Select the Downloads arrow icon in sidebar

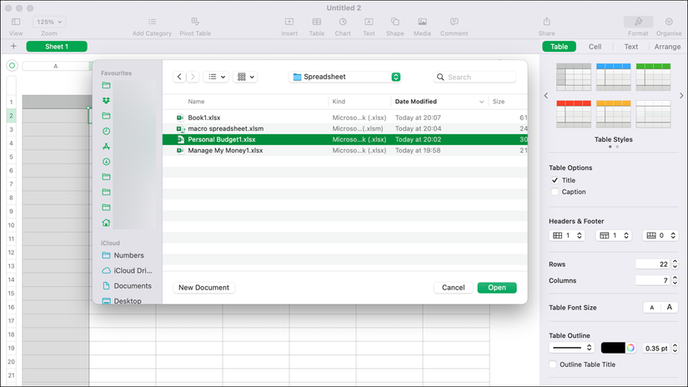coord(106,162)
